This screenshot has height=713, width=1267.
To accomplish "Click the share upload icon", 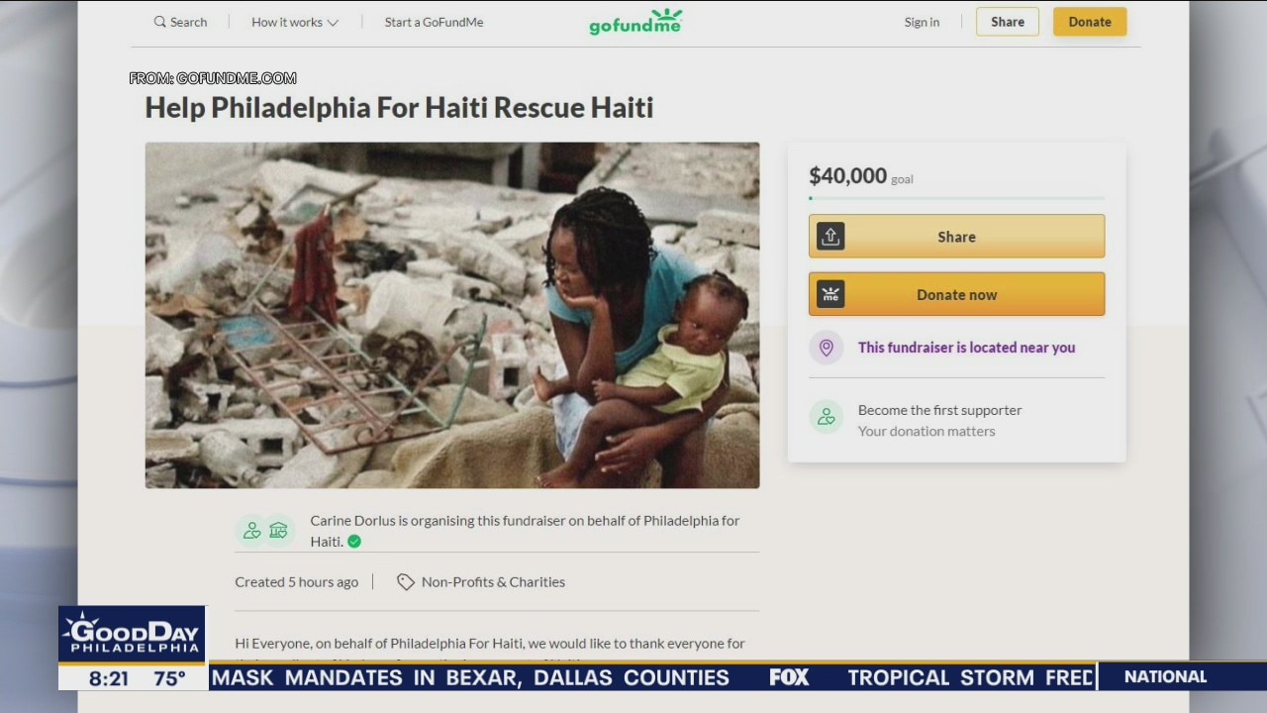I will (x=830, y=237).
